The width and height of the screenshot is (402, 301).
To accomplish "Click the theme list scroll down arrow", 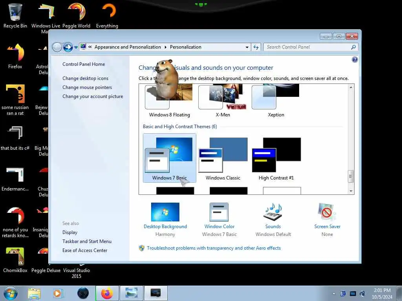I will pos(351,191).
